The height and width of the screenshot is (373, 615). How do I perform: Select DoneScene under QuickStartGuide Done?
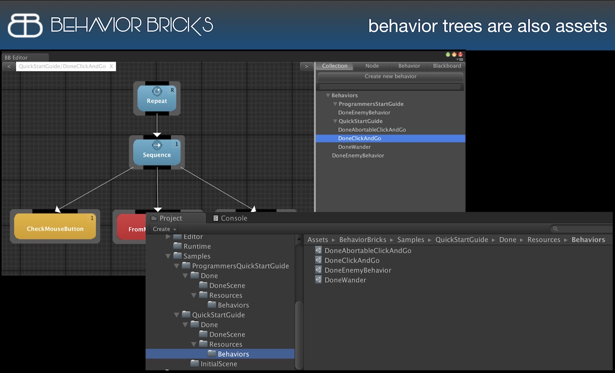227,334
